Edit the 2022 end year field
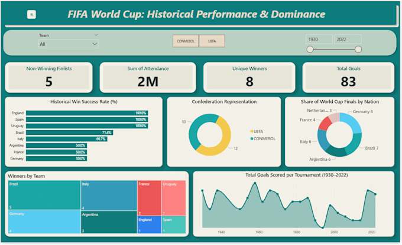Image resolution: width=402 pixels, height=245 pixels. pyautogui.click(x=348, y=39)
